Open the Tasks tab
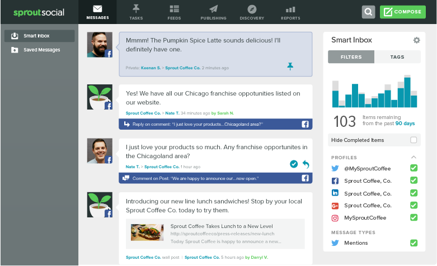The height and width of the screenshot is (266, 437). click(x=136, y=12)
